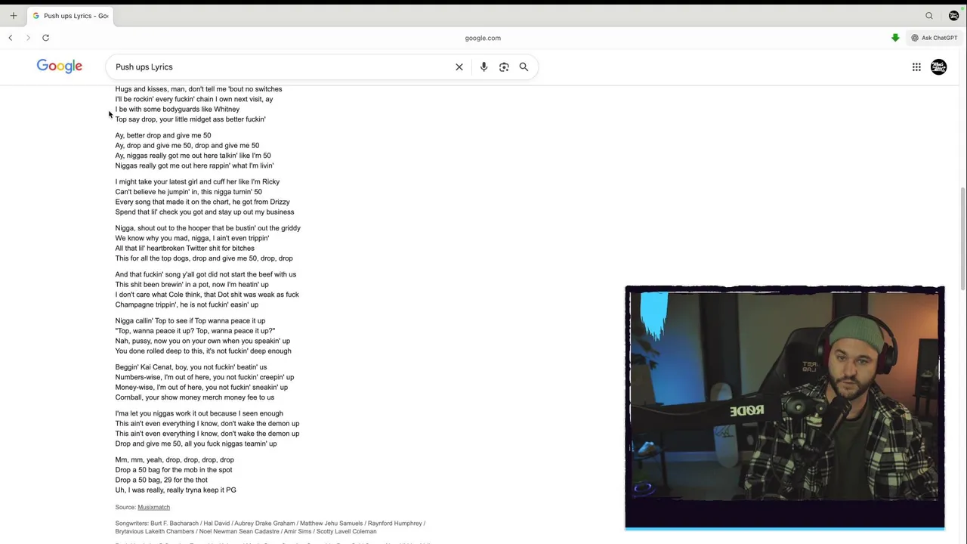Image resolution: width=967 pixels, height=544 pixels.
Task: Go back with the back arrow
Action: click(x=11, y=38)
